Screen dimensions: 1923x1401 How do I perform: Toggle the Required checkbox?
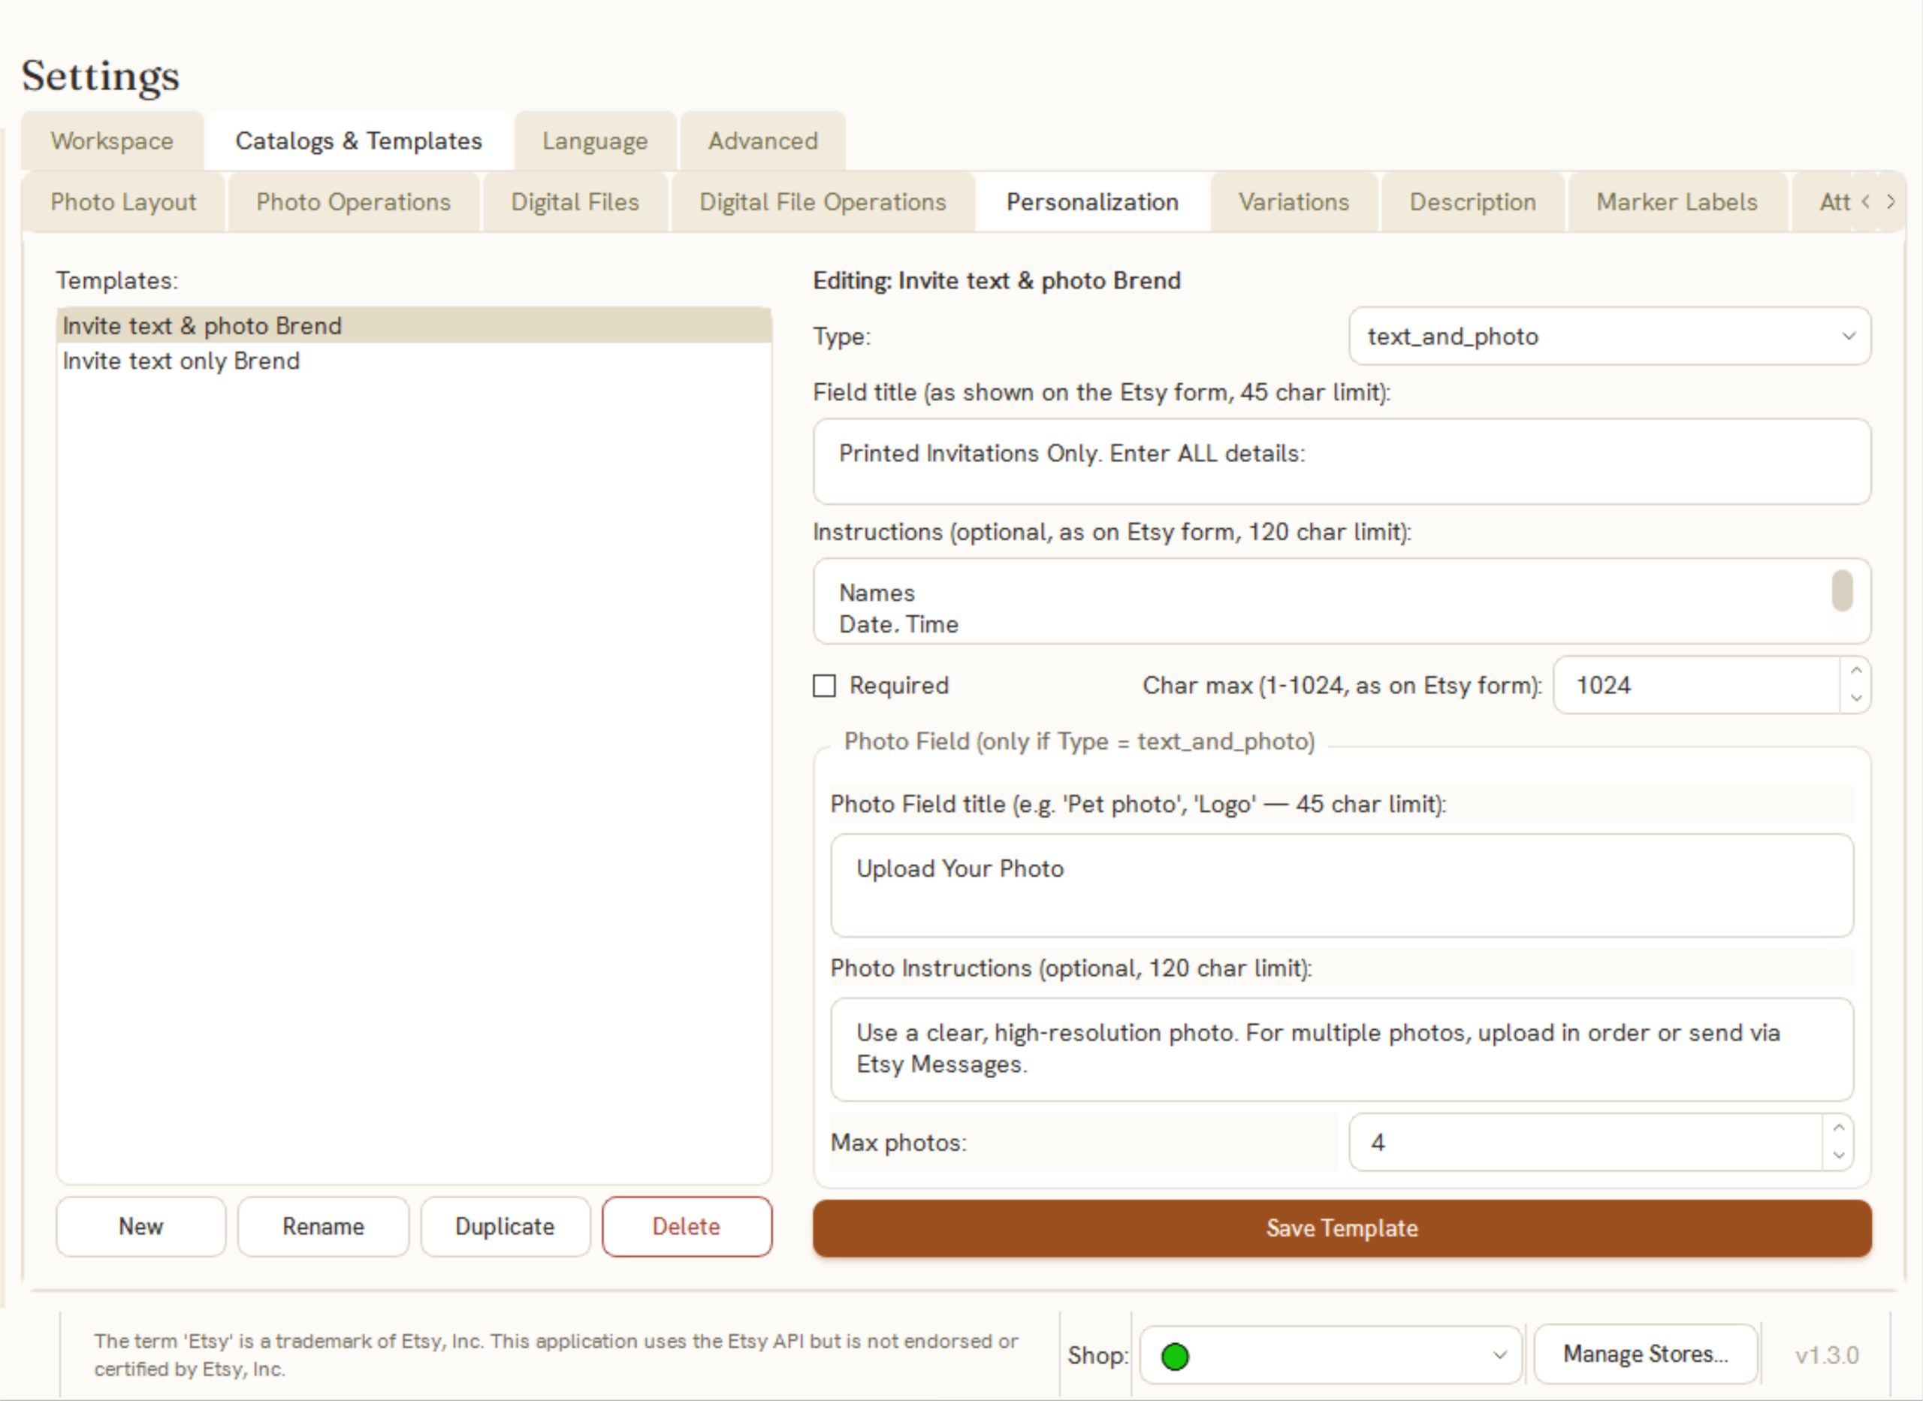tap(824, 685)
